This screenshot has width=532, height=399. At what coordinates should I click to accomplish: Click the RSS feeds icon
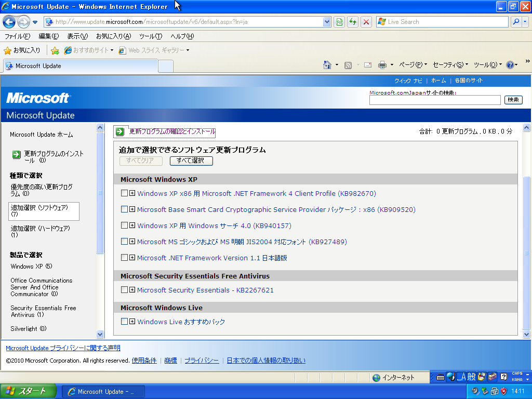tap(348, 65)
